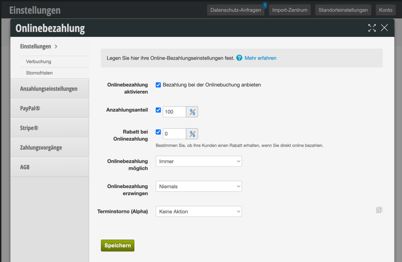Switch to the Stripe® sidebar section

click(x=50, y=128)
